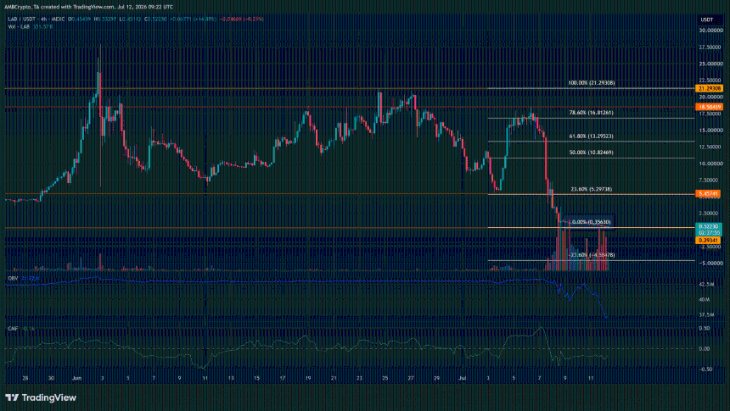Select the CMF indicator label
Screen dimensions: 730x411
(13, 329)
